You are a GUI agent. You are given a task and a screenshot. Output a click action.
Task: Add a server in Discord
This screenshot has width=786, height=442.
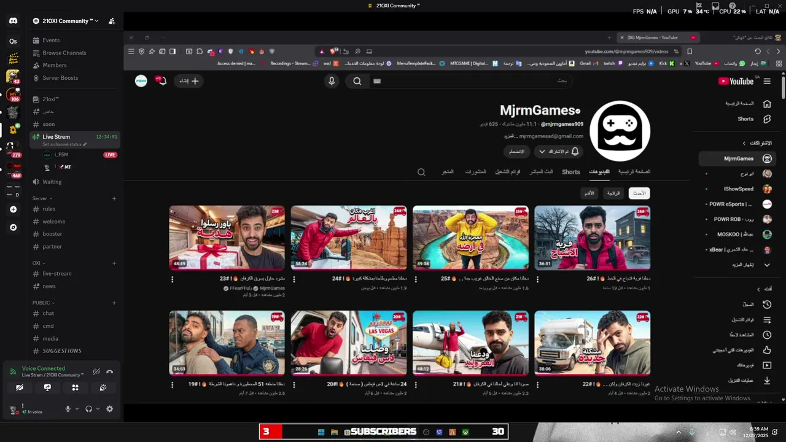point(13,209)
